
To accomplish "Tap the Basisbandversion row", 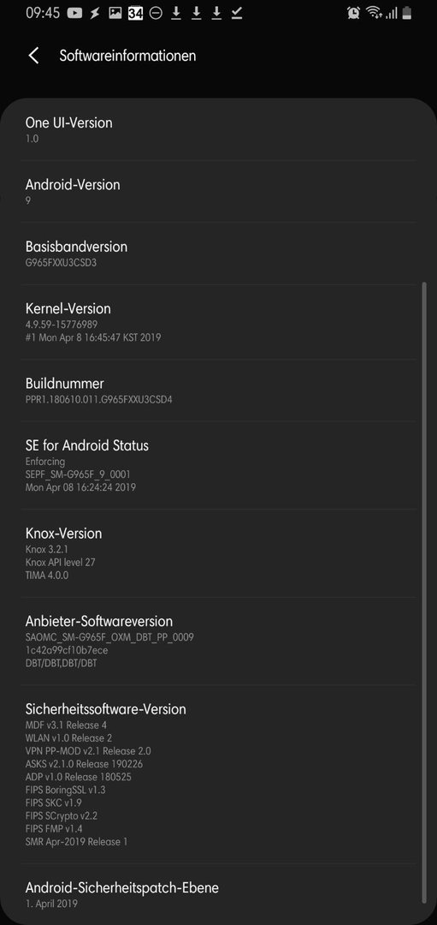I will click(219, 253).
